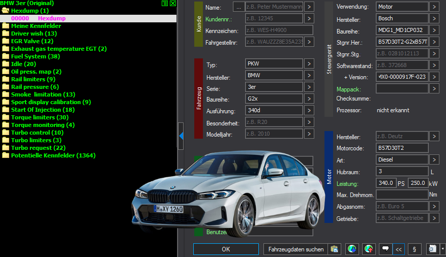The height and width of the screenshot is (257, 446).
Task: Click the Hubraum field showing 3
Action: pyautogui.click(x=402, y=171)
